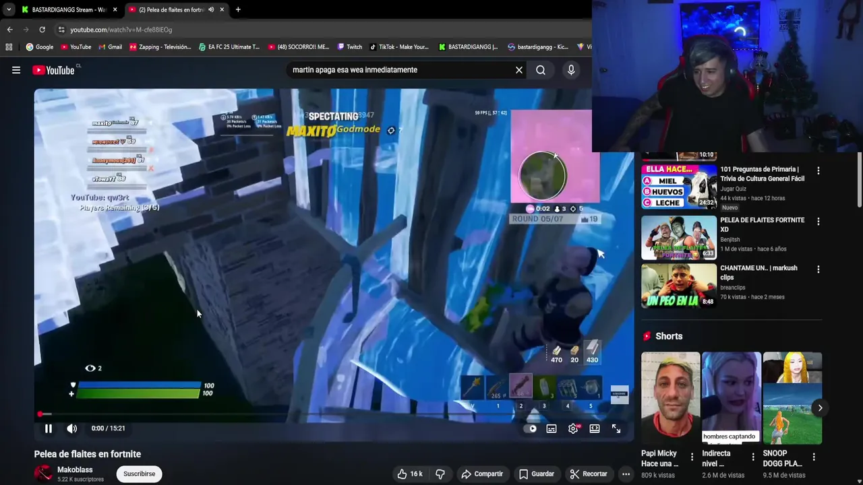This screenshot has height=485, width=863.
Task: Open 101 Preguntas de Primaria thumbnail
Action: tap(679, 186)
